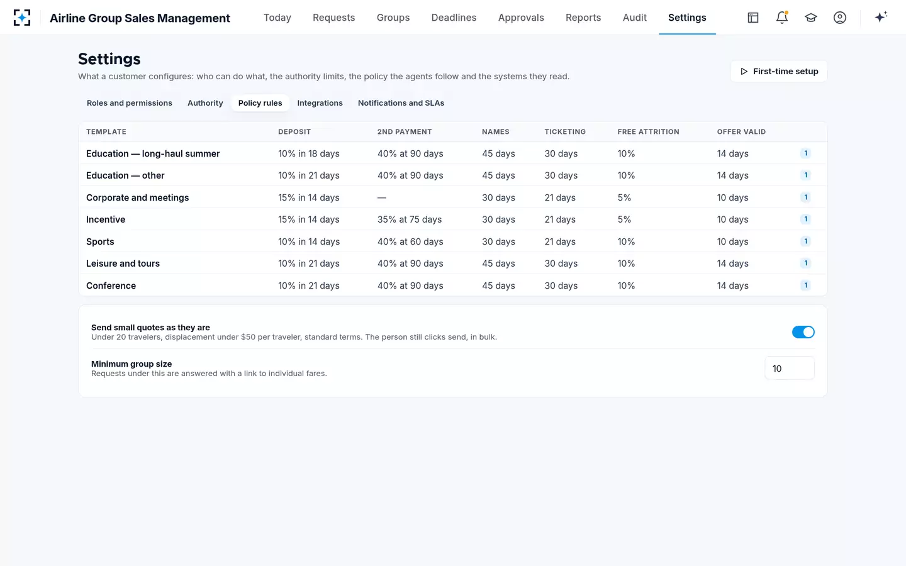Select the Incentive template name
This screenshot has width=906, height=566.
click(x=106, y=219)
